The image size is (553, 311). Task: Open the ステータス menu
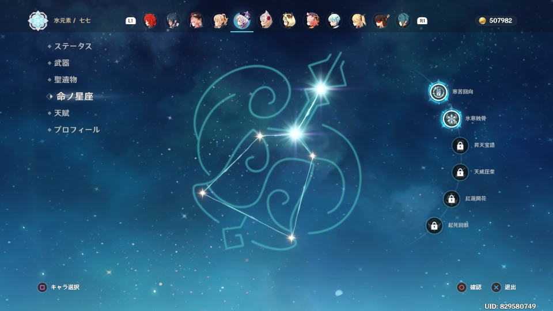[73, 46]
